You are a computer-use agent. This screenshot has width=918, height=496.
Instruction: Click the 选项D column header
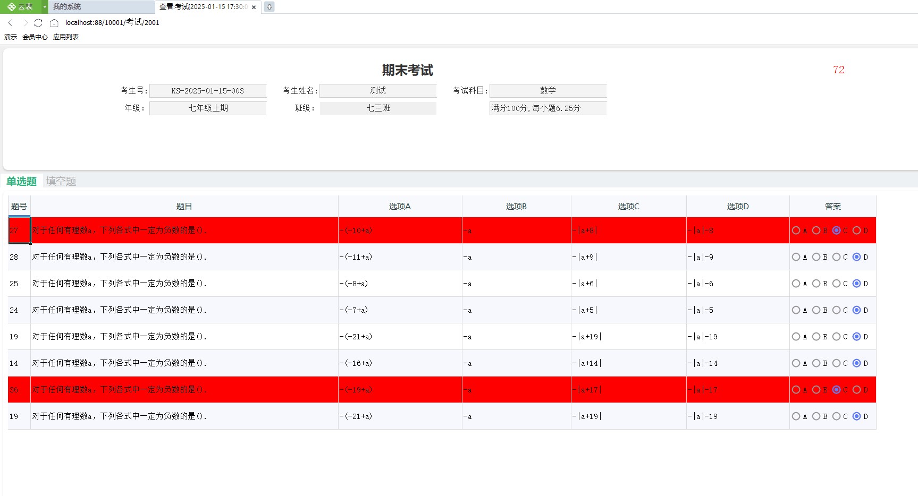point(738,207)
